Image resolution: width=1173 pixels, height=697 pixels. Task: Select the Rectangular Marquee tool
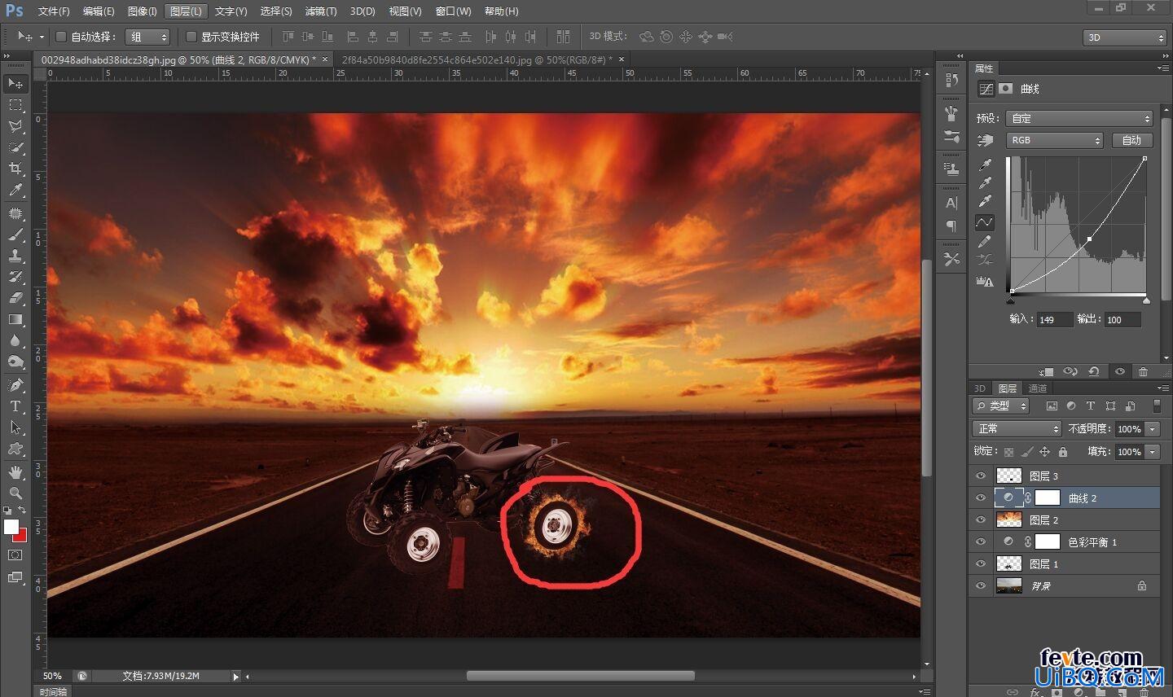point(15,105)
